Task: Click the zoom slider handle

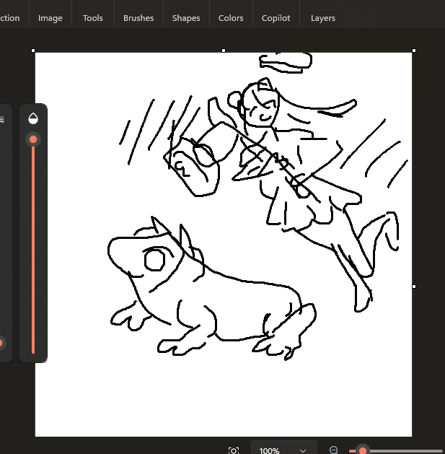Action: click(x=363, y=450)
